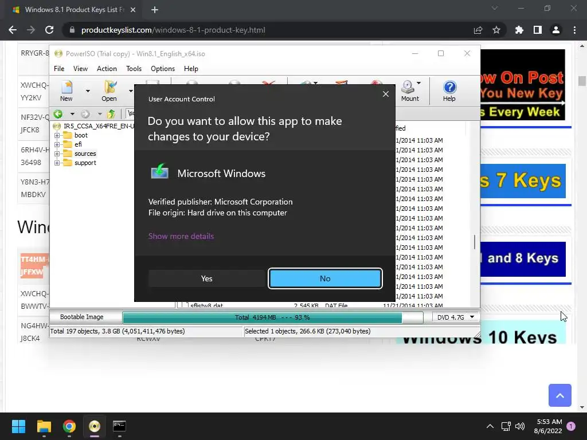Click the grey Forward navigation arrow in PowerISO
The height and width of the screenshot is (440, 587).
pyautogui.click(x=85, y=114)
